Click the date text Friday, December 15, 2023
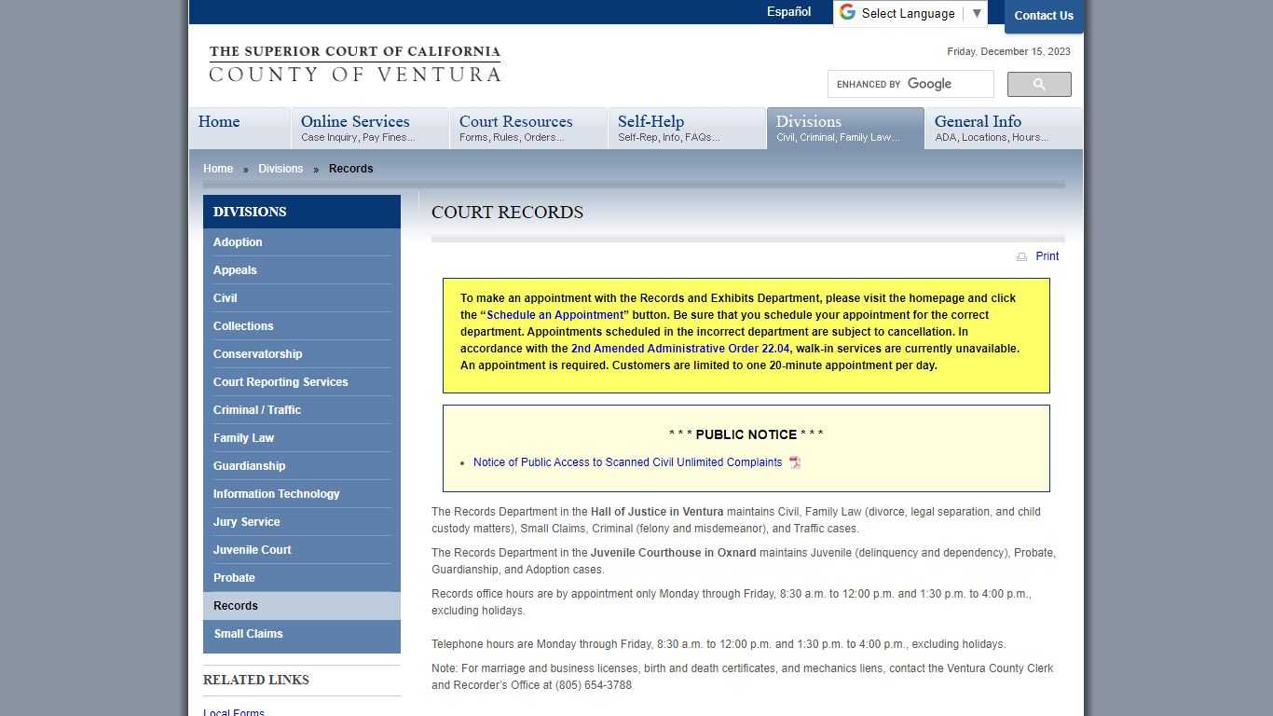Screen dimensions: 1273x716 pyautogui.click(x=1008, y=52)
